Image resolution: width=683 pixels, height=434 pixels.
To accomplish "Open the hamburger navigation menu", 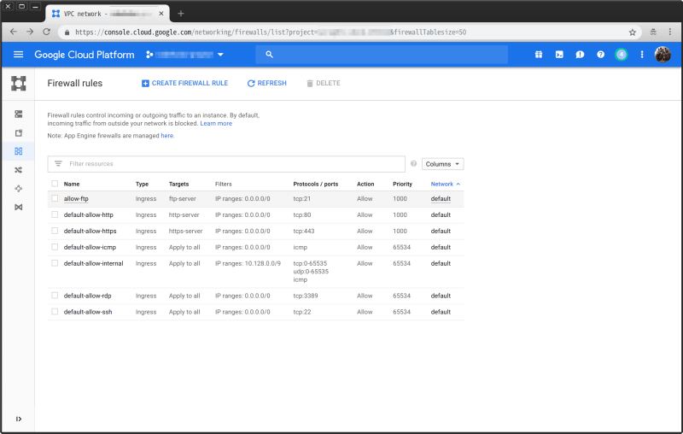I will click(18, 55).
